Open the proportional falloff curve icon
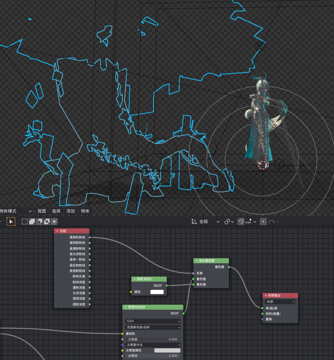This screenshot has width=334, height=360. tap(273, 222)
